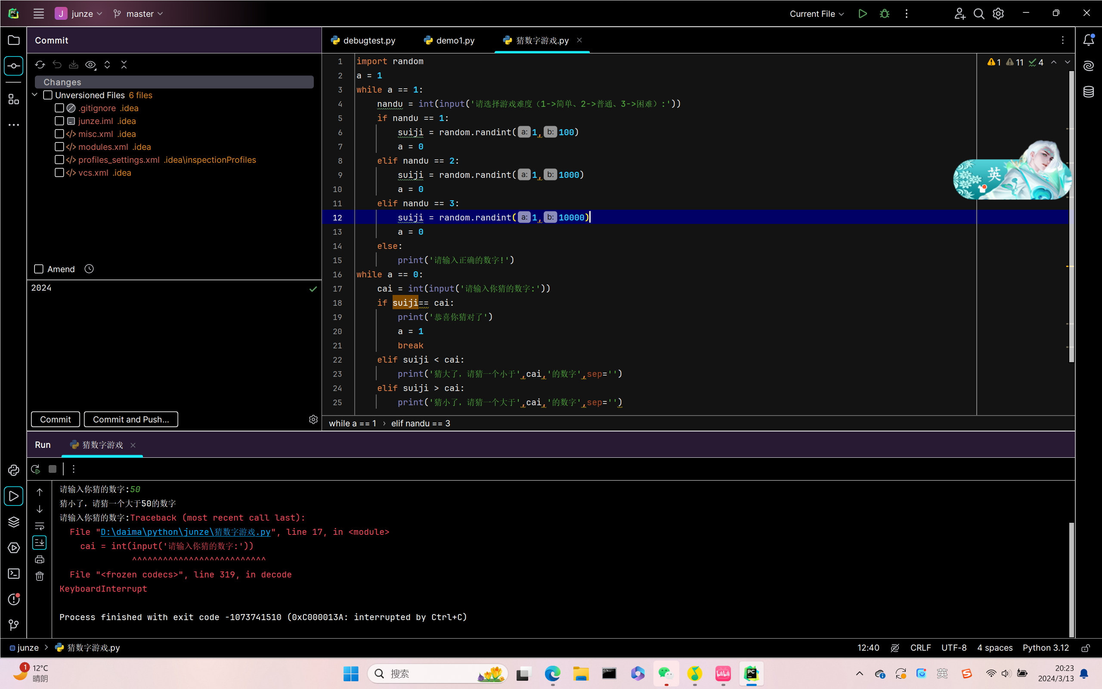Rerun the program in Run panel
Image resolution: width=1102 pixels, height=689 pixels.
click(x=36, y=469)
